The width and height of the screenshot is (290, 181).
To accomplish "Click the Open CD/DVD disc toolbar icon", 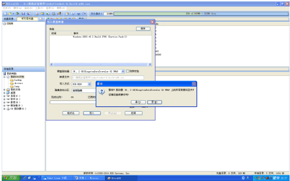I will [18, 13].
